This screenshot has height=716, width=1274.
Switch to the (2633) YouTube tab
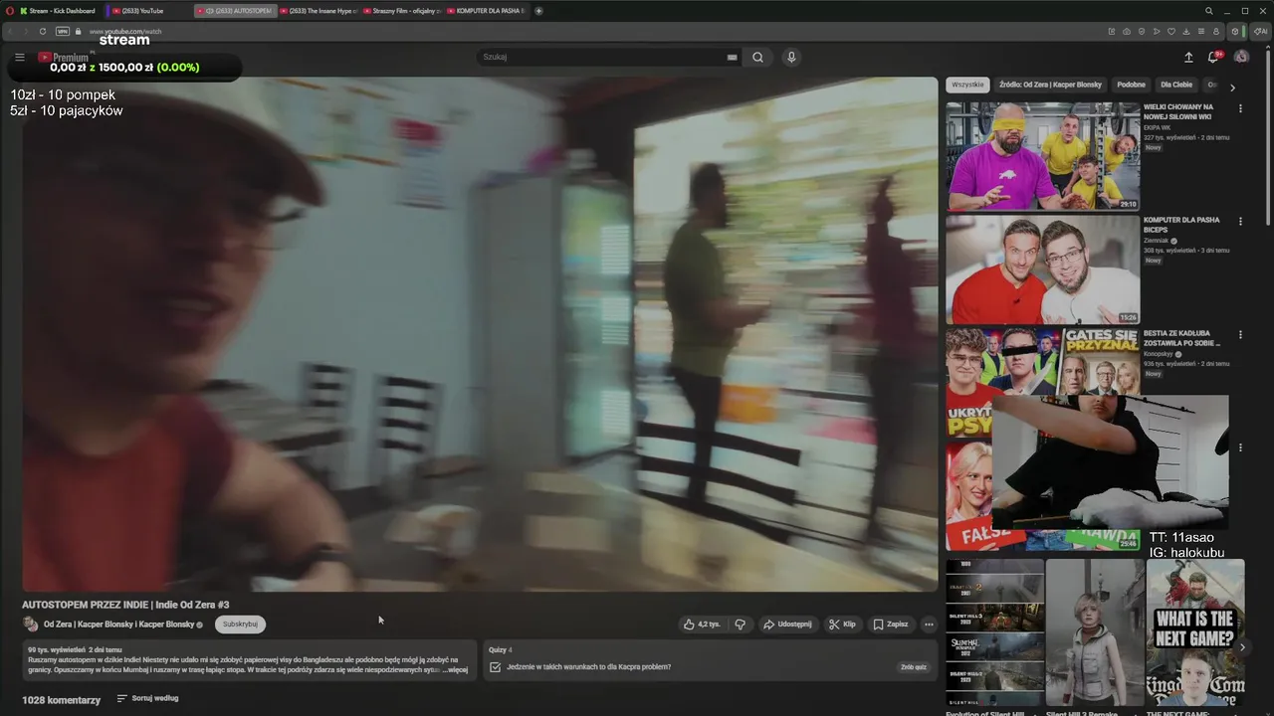(148, 11)
